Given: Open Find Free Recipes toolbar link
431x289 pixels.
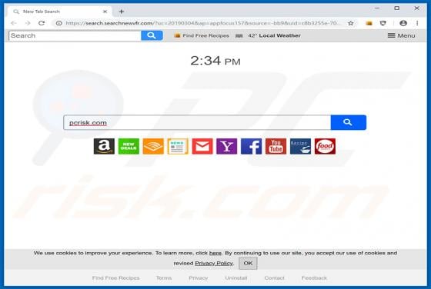Looking at the screenshot, I should coord(202,35).
